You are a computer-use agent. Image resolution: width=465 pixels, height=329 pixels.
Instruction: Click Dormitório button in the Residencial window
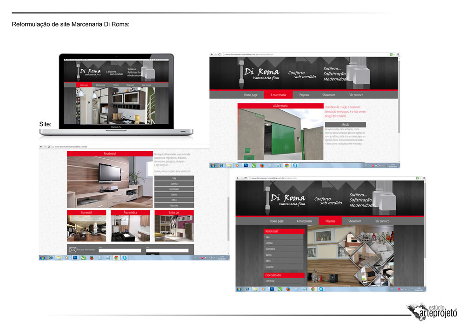pos(174,189)
